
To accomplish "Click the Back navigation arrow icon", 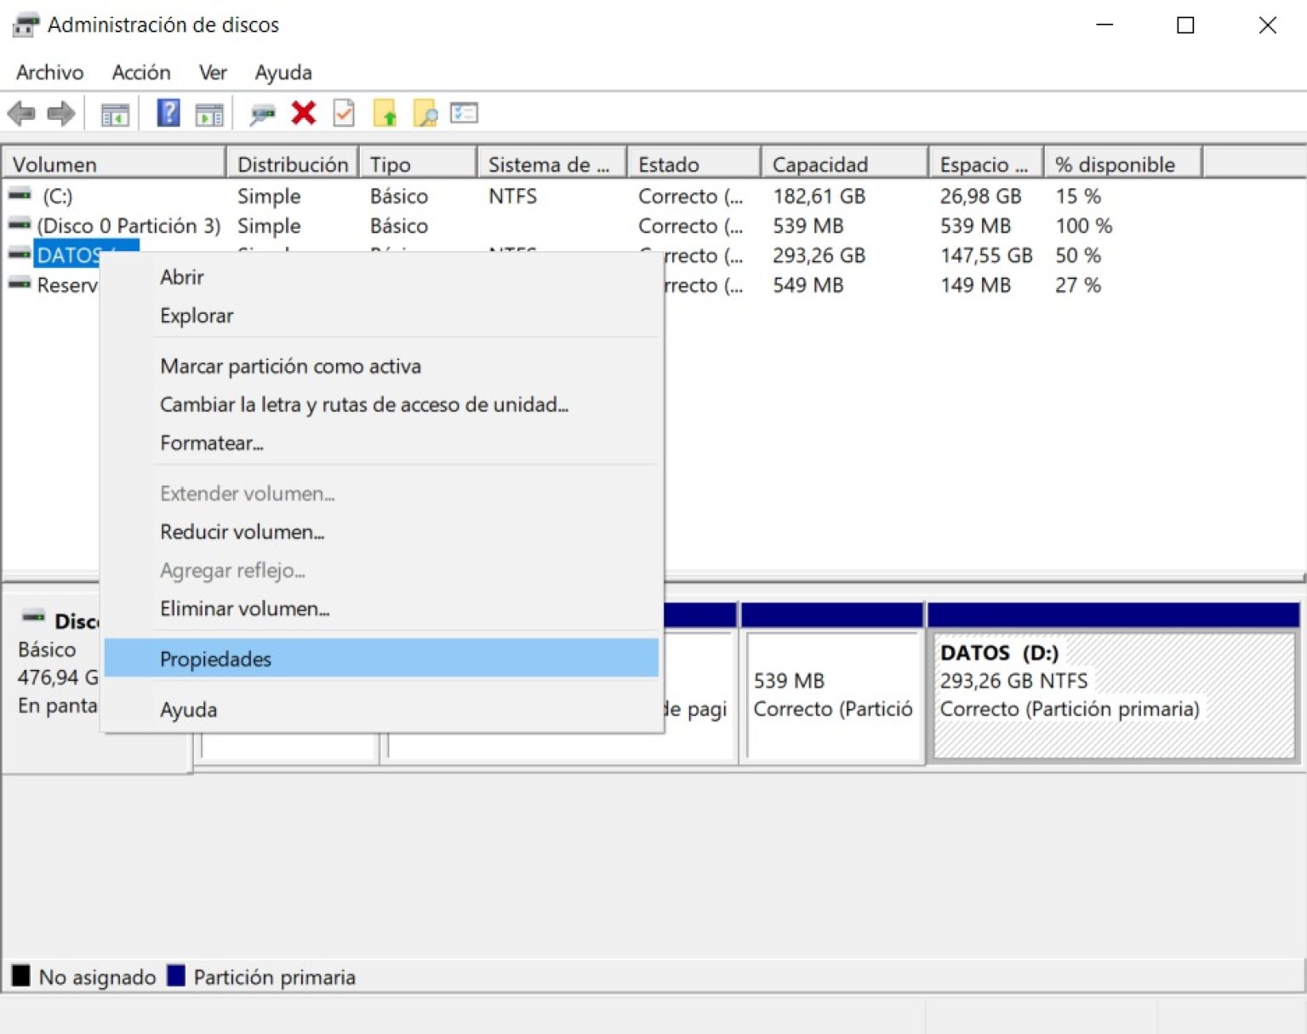I will [x=21, y=112].
